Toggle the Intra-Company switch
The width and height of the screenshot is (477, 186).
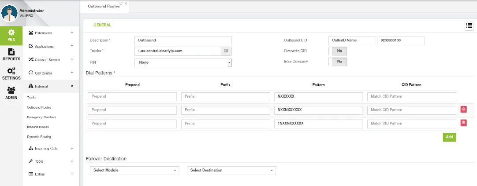338,61
